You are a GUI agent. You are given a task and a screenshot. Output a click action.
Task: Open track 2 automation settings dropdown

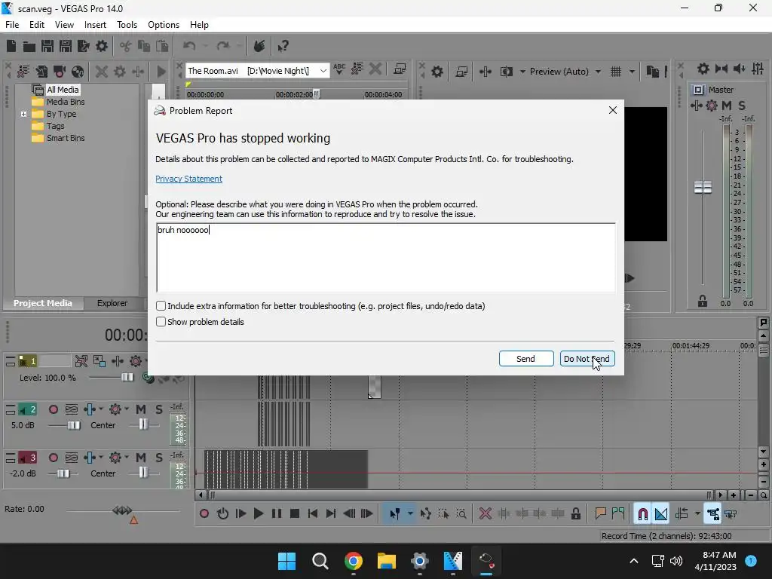127,409
